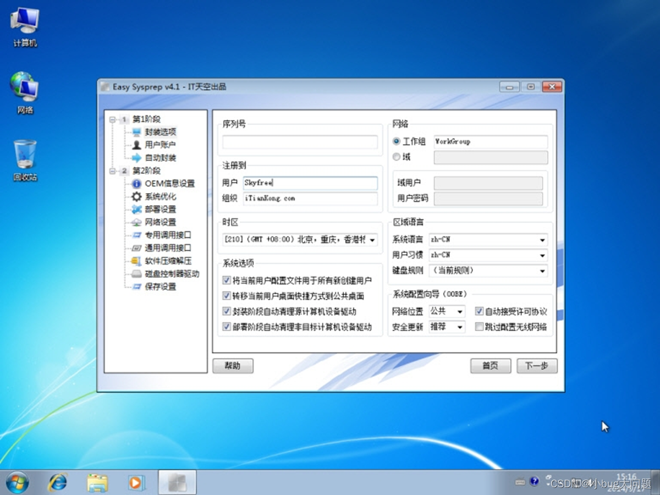The image size is (660, 495).
Task: Click the 帮助 help button
Action: (x=233, y=366)
